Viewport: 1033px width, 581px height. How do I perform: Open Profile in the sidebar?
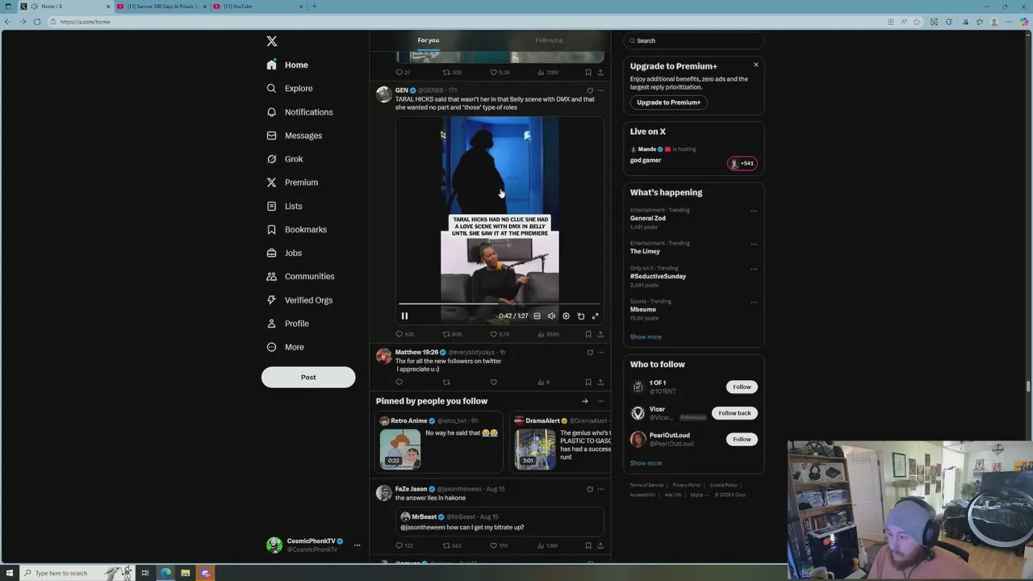pos(287,324)
